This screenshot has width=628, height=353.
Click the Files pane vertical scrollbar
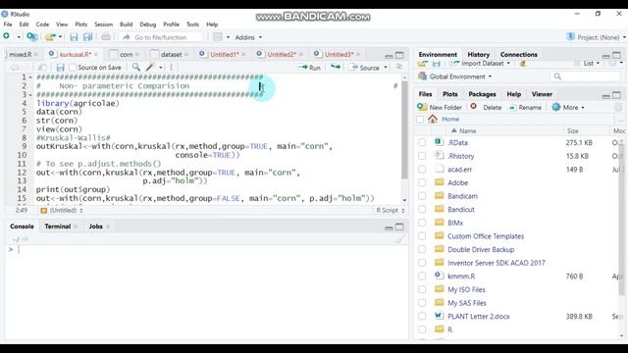[621, 220]
